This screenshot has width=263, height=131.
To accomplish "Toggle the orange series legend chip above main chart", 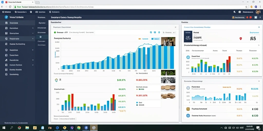I will pos(144,39).
